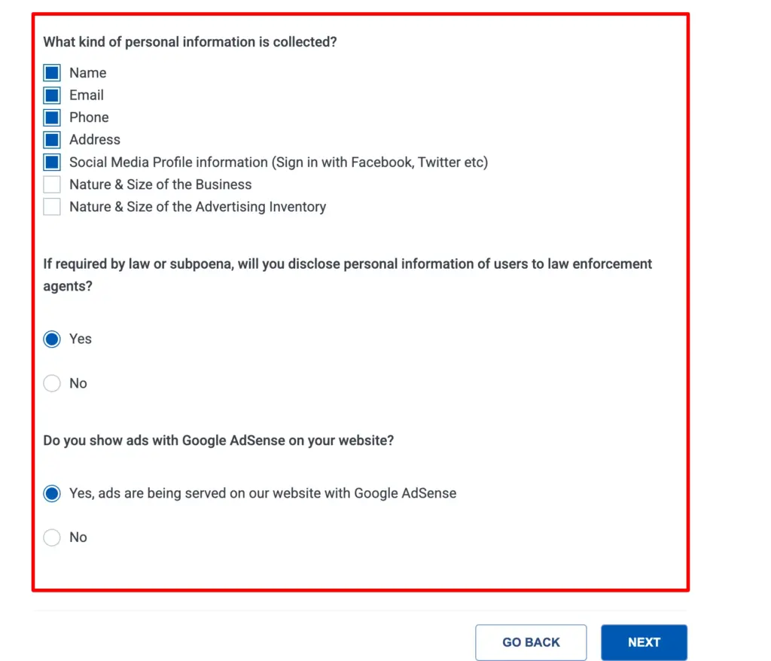Click the Address label text
The width and height of the screenshot is (771, 661).
(94, 139)
